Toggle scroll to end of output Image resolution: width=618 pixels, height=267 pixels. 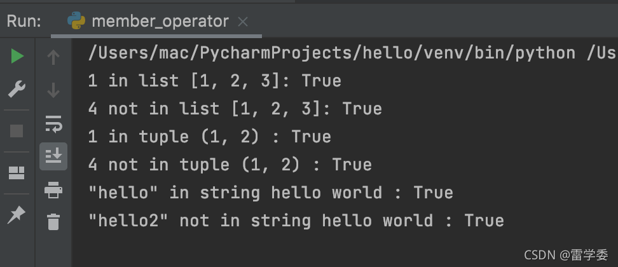53,156
